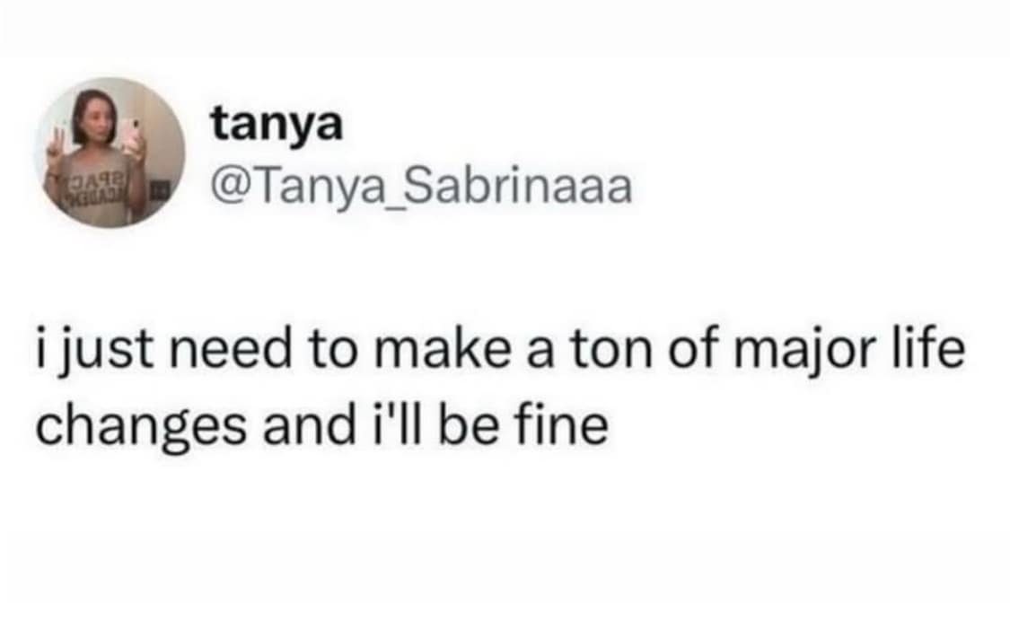The width and height of the screenshot is (1010, 620).
Task: Click tanya's profile picture avatar
Action: pos(110,153)
